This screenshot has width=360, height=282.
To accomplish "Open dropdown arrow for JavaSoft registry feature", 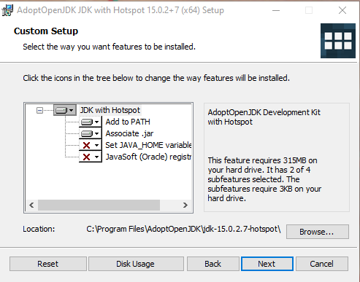I will pyautogui.click(x=97, y=157).
